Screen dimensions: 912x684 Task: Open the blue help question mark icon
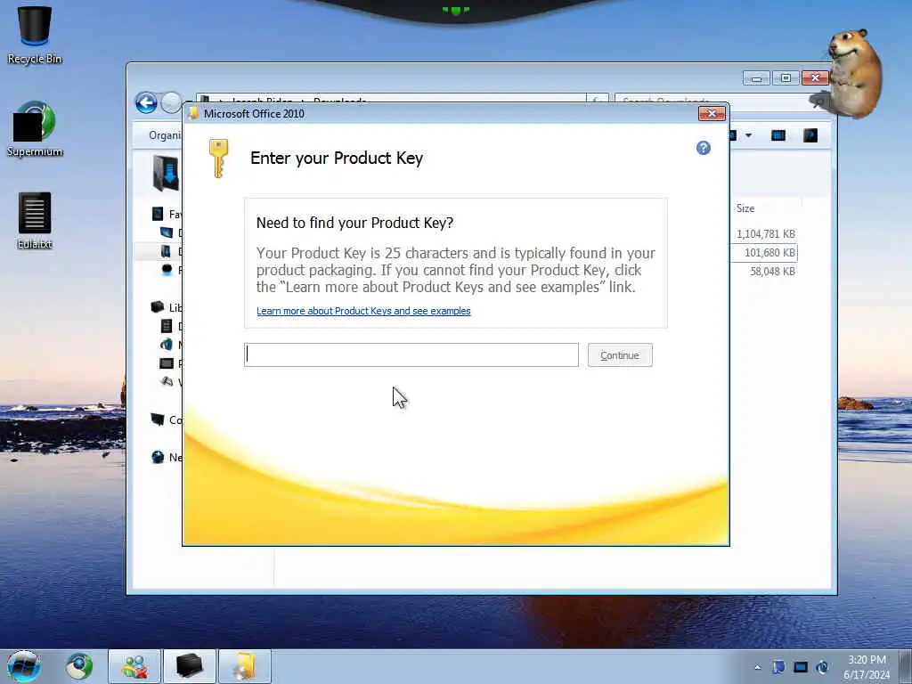[704, 148]
